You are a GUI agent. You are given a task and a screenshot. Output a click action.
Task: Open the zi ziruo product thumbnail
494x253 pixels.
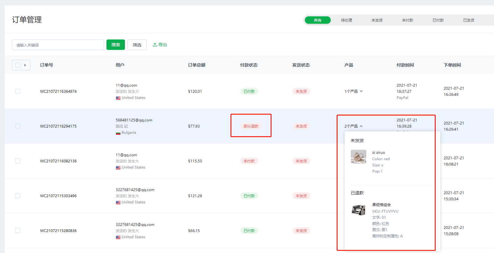(358, 157)
